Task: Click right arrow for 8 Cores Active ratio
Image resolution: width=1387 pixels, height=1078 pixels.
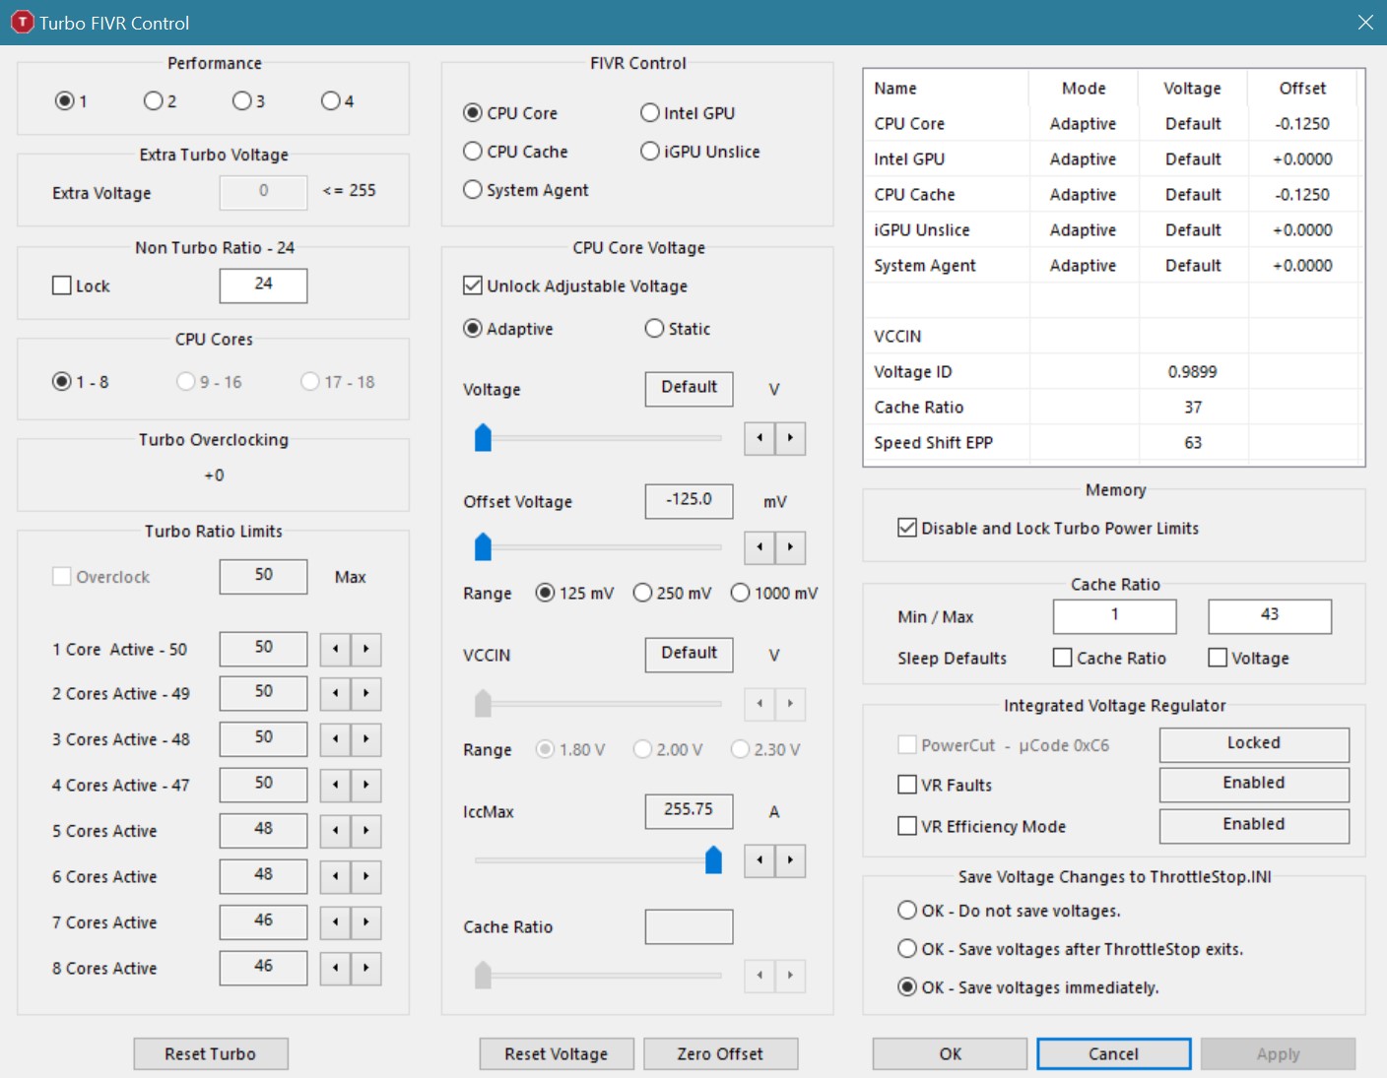Action: pyautogui.click(x=366, y=968)
